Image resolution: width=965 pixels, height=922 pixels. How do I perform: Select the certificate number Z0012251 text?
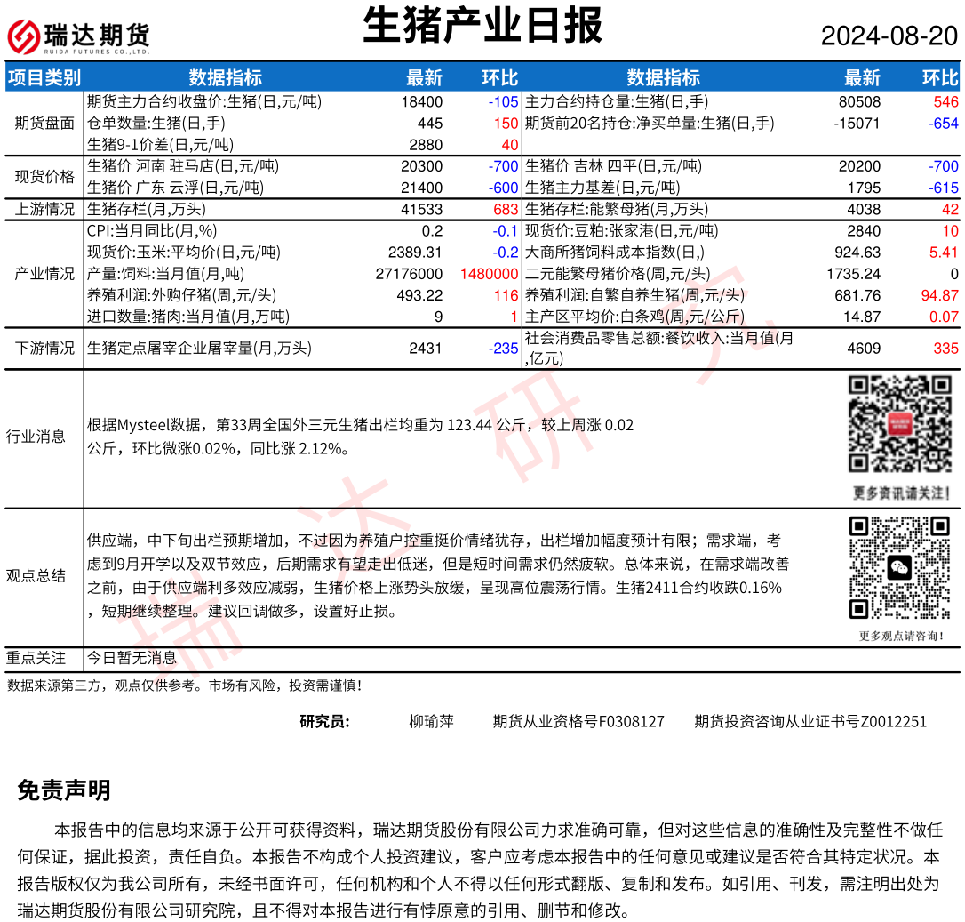[809, 721]
